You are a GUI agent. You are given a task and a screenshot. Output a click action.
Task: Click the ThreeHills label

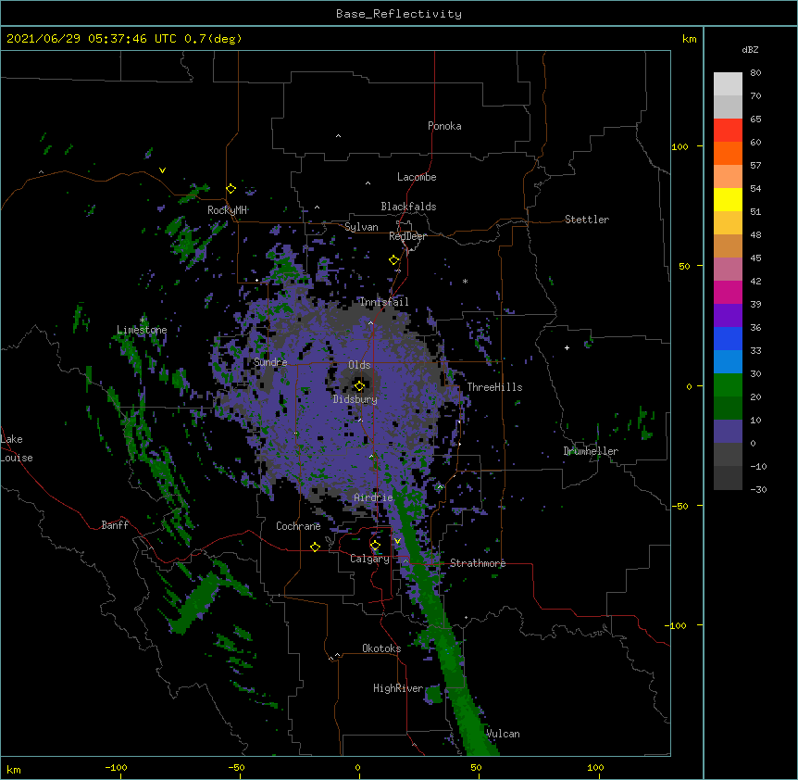point(494,387)
